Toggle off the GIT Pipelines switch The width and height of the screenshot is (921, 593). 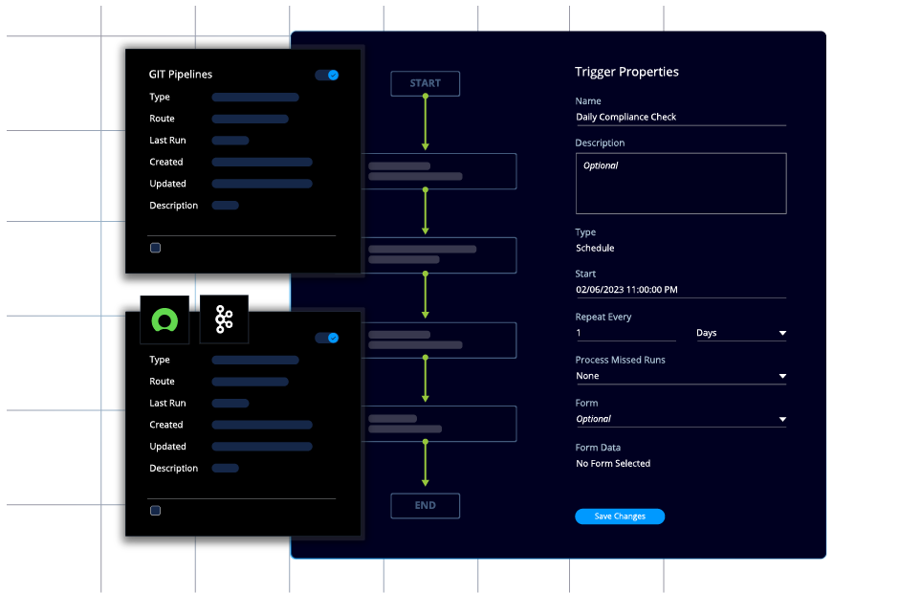pos(327,75)
